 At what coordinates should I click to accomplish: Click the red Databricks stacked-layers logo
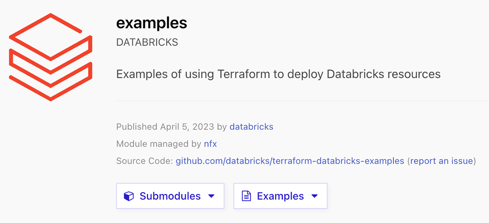(51, 57)
